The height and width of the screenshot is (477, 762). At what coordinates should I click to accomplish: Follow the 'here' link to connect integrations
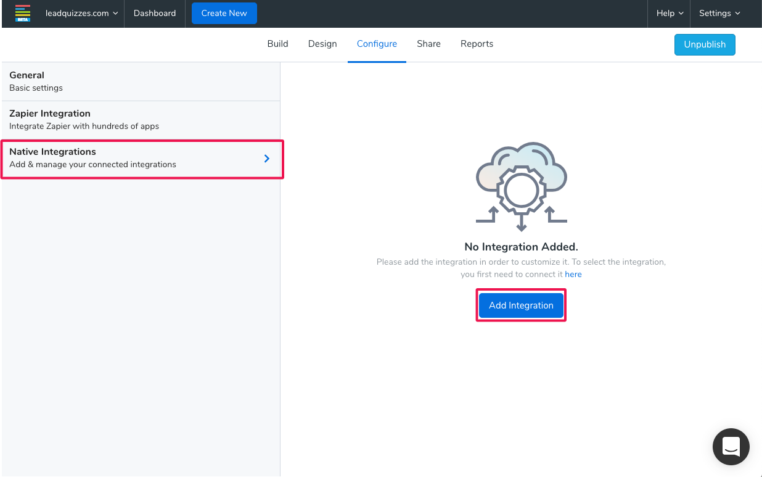573,275
